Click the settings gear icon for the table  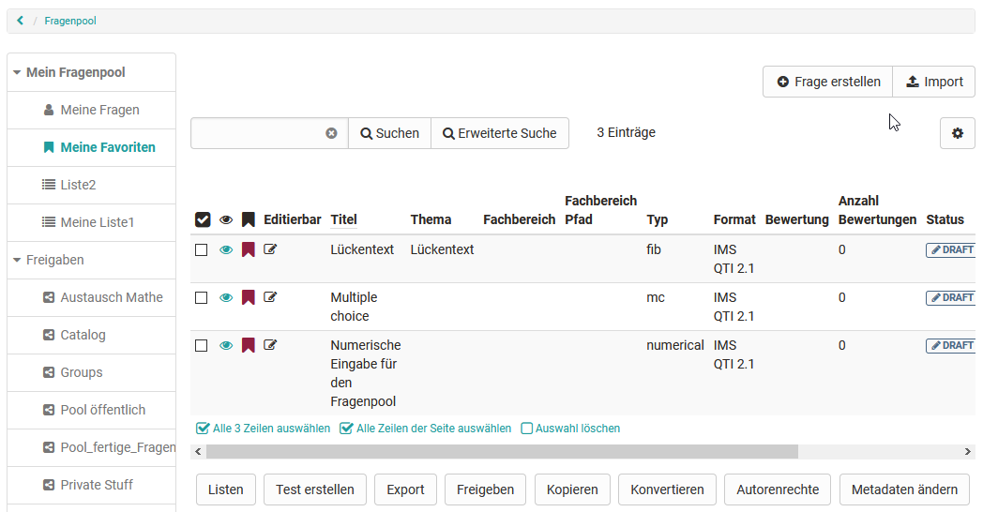(957, 133)
